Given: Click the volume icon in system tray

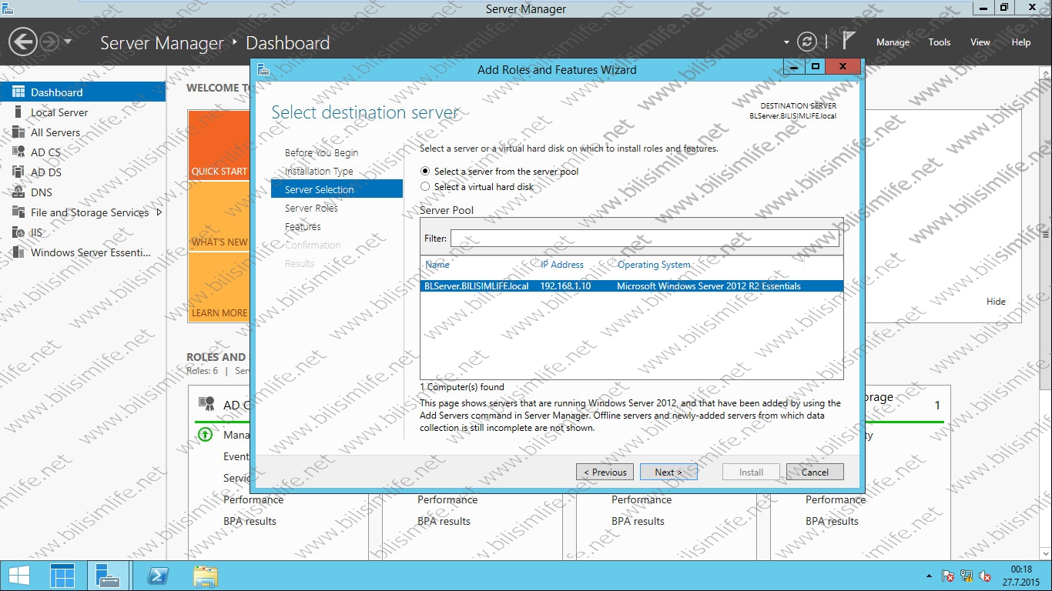Looking at the screenshot, I should click(x=985, y=576).
